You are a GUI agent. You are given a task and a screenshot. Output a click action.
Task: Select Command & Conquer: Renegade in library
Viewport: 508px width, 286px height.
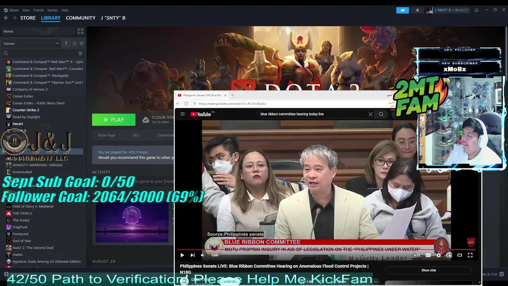coord(40,75)
